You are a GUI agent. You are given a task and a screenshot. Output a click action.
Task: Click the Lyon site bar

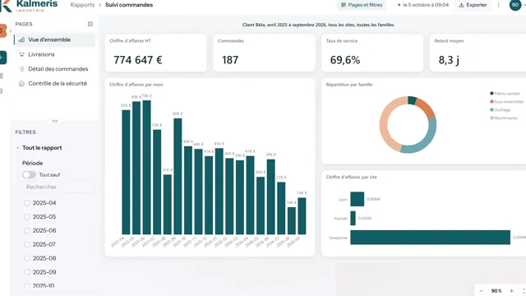pyautogui.click(x=358, y=199)
